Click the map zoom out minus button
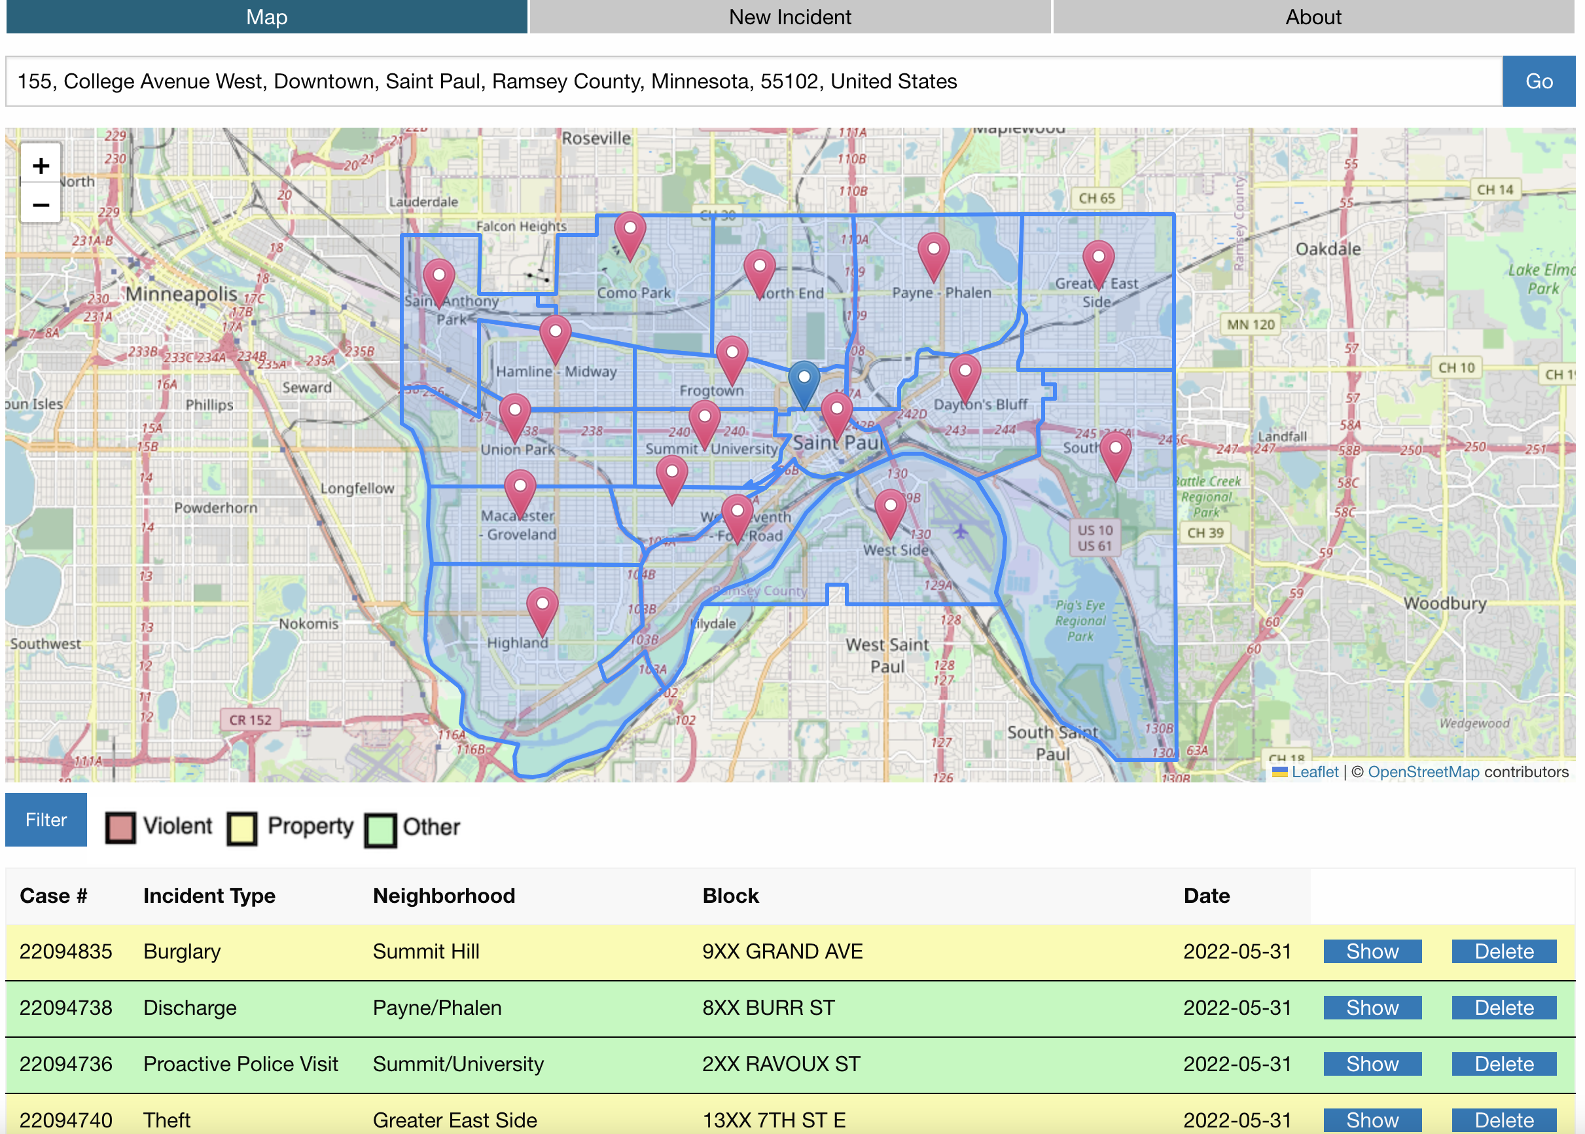Image resolution: width=1585 pixels, height=1134 pixels. pyautogui.click(x=41, y=206)
